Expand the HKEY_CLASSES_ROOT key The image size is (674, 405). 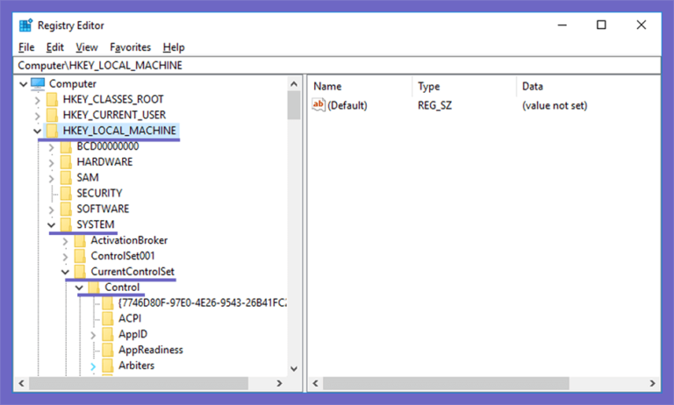(x=38, y=100)
